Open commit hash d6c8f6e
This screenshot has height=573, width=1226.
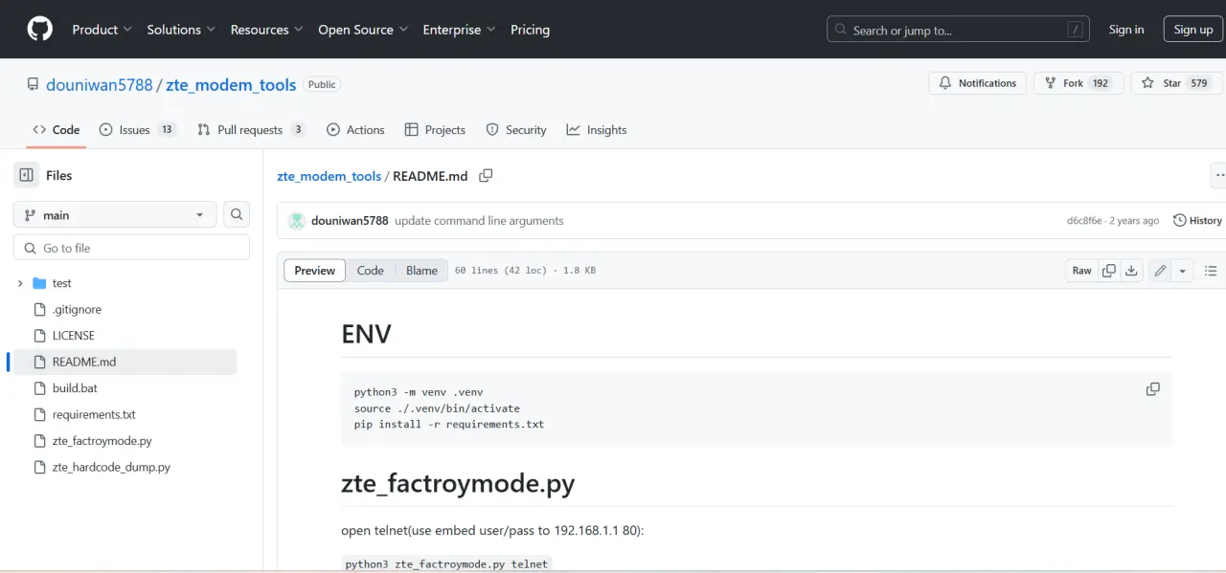click(1084, 221)
